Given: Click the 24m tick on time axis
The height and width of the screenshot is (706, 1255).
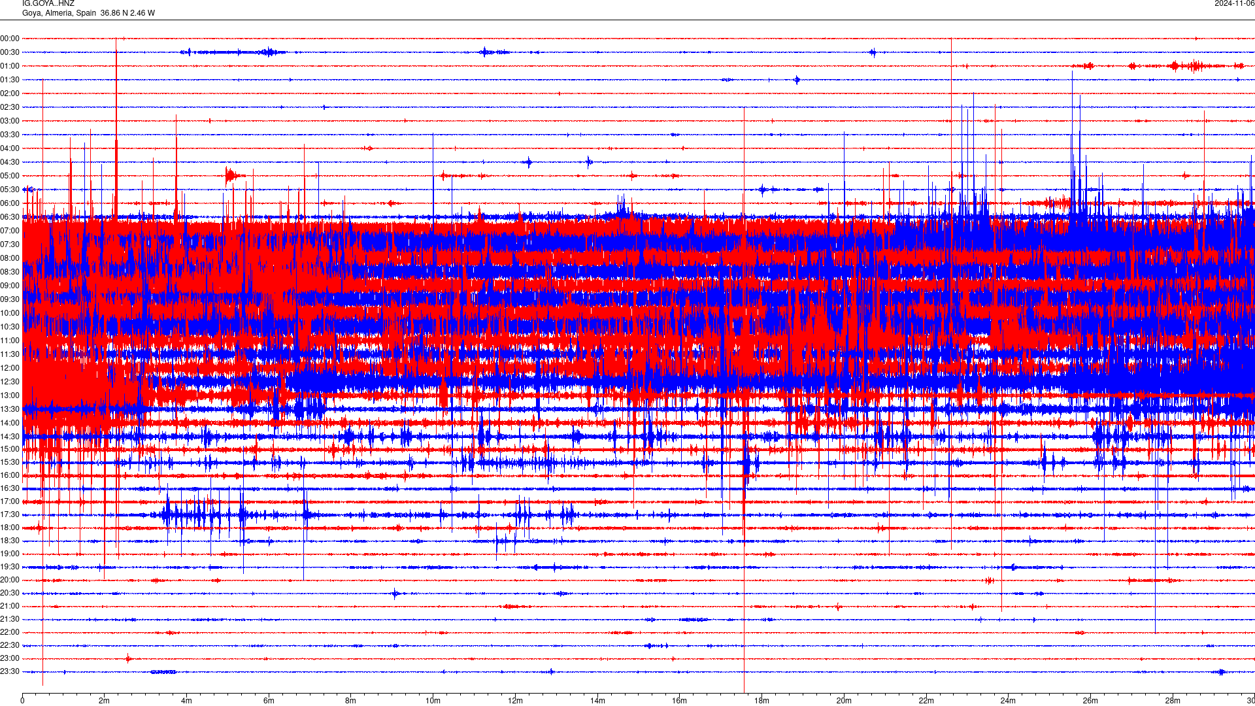Looking at the screenshot, I should point(1008,701).
